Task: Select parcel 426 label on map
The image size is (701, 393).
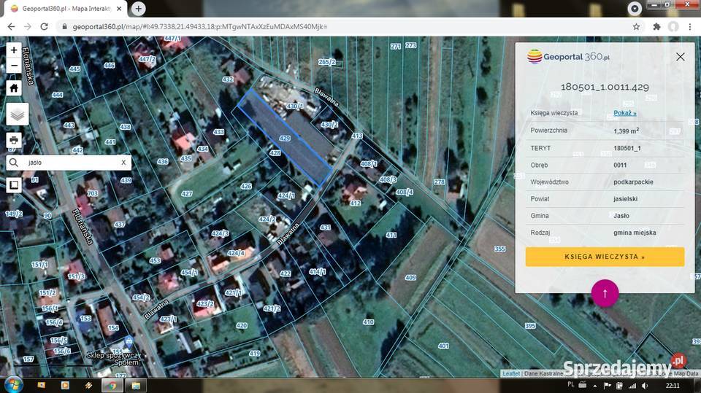Action: pyautogui.click(x=246, y=186)
